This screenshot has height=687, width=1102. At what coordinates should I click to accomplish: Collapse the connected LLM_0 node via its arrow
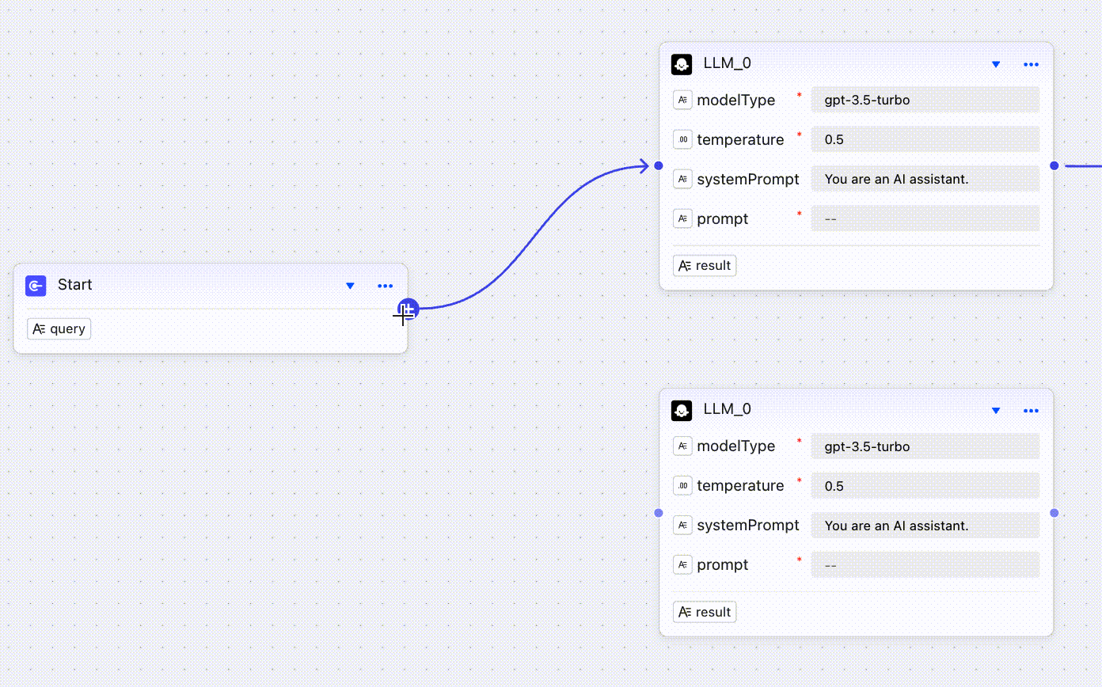tap(996, 64)
